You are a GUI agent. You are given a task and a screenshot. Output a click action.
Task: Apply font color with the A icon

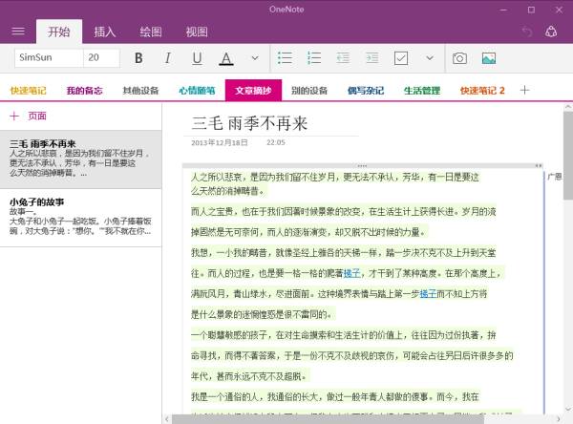point(226,58)
